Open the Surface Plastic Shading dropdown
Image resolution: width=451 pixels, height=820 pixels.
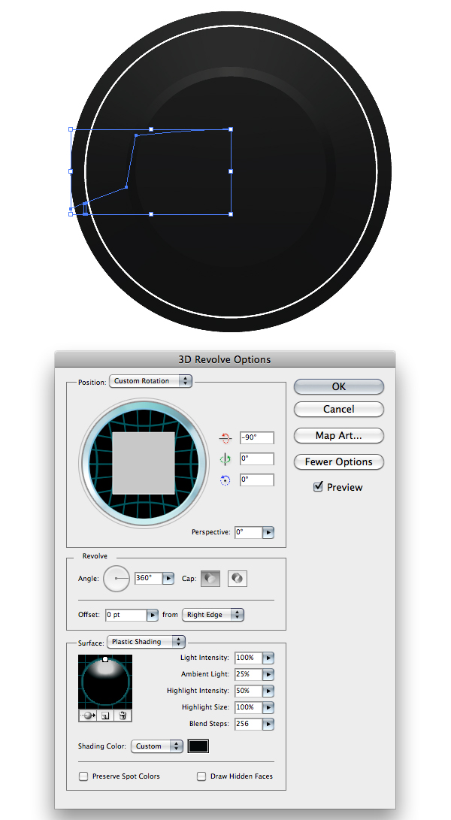coord(146,642)
